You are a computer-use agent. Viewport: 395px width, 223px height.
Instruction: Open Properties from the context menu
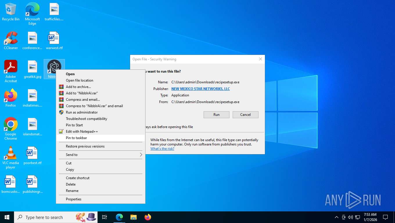(100, 199)
